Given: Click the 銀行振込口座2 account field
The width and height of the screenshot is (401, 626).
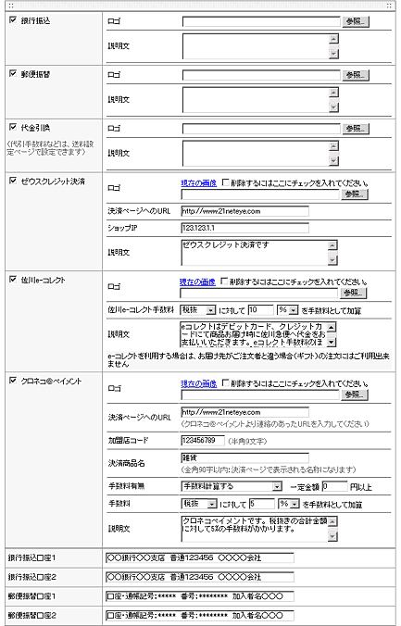Looking at the screenshot, I should coord(200,577).
